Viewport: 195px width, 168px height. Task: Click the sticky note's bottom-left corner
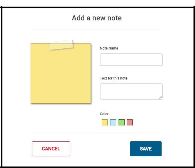[32, 103]
